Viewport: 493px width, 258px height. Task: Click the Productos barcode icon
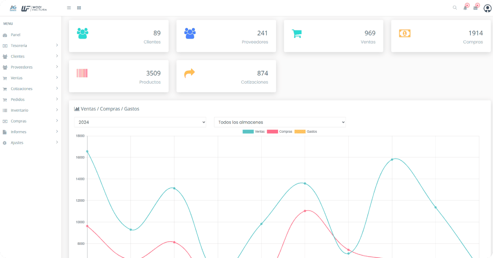82,73
